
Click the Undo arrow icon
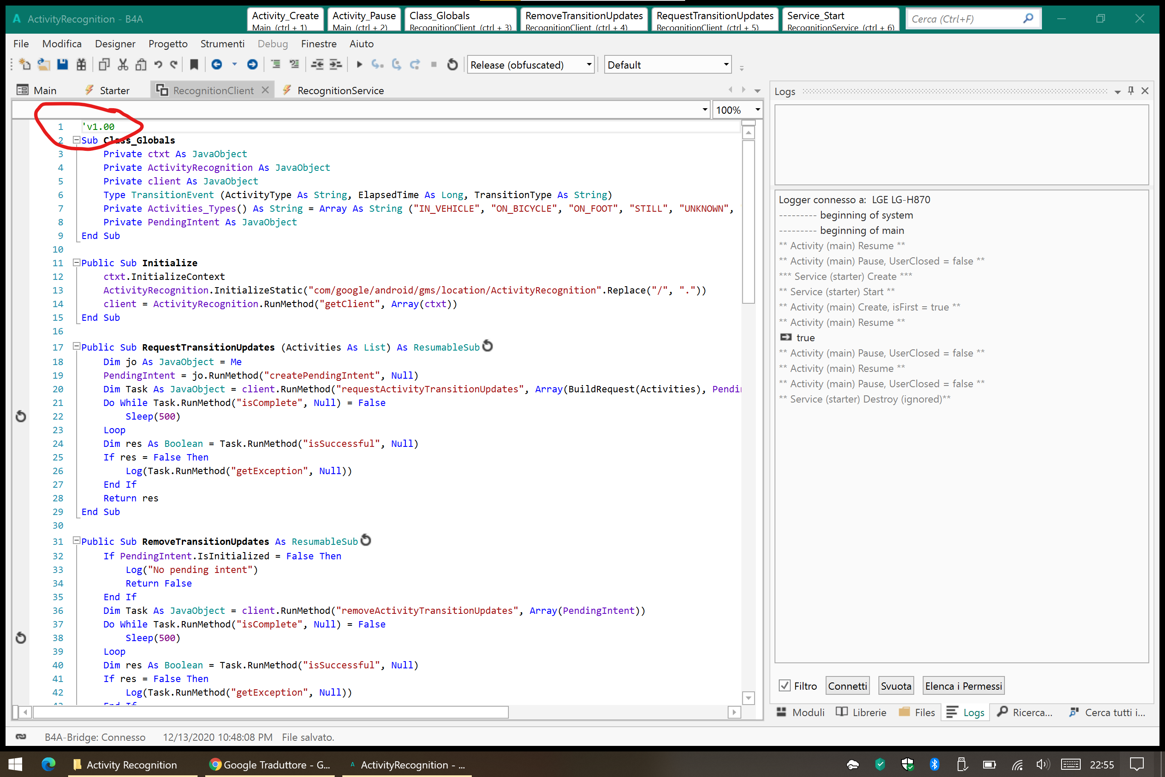click(158, 64)
